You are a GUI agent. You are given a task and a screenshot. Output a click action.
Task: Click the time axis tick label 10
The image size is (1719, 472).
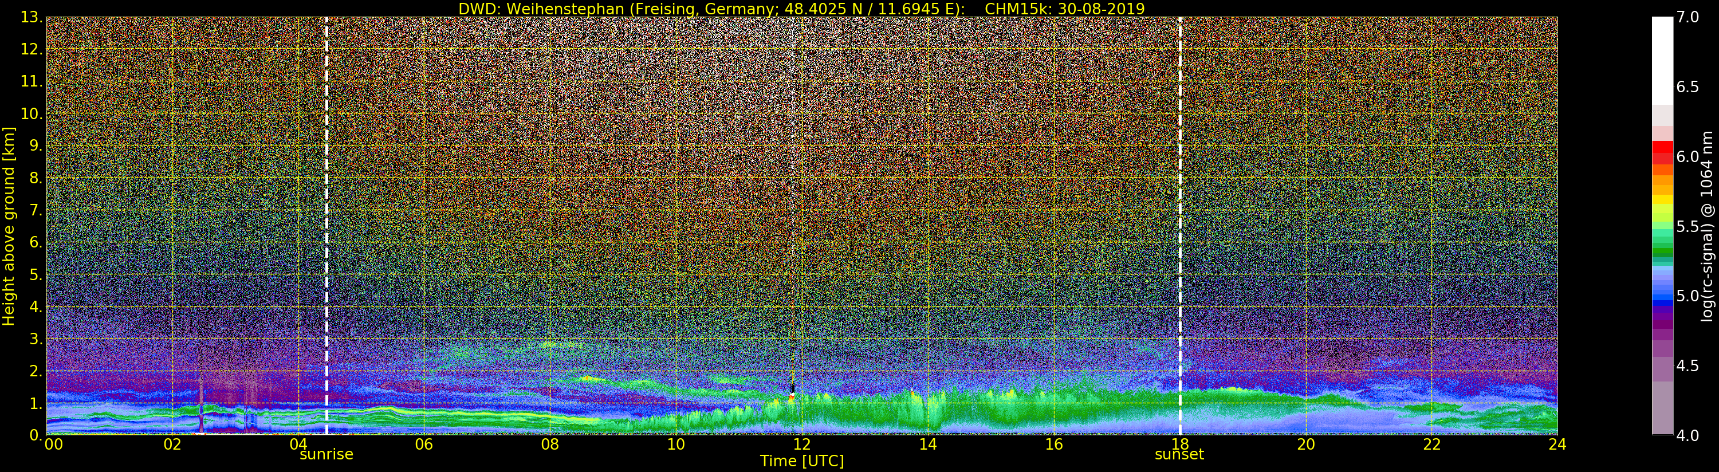pos(676,445)
